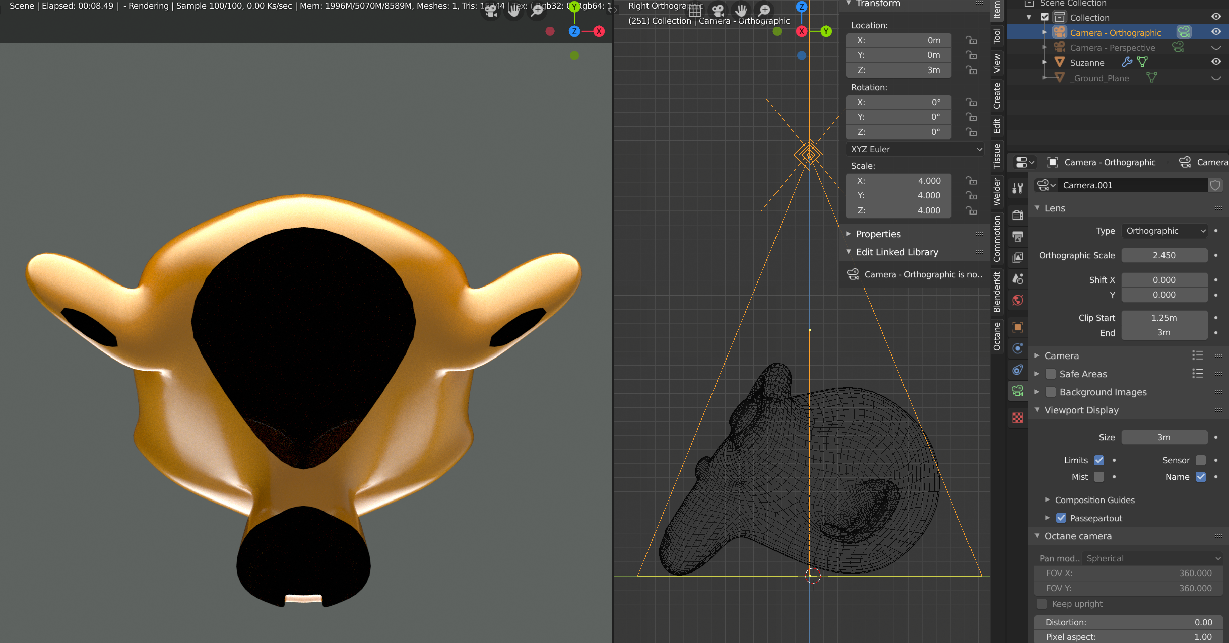Click the Camera.001 data name field
The image size is (1229, 643).
1131,185
